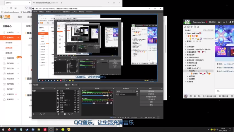This screenshot has width=234, height=132.
Task: Remove the selected scene with the minus icon
Action: point(37,114)
